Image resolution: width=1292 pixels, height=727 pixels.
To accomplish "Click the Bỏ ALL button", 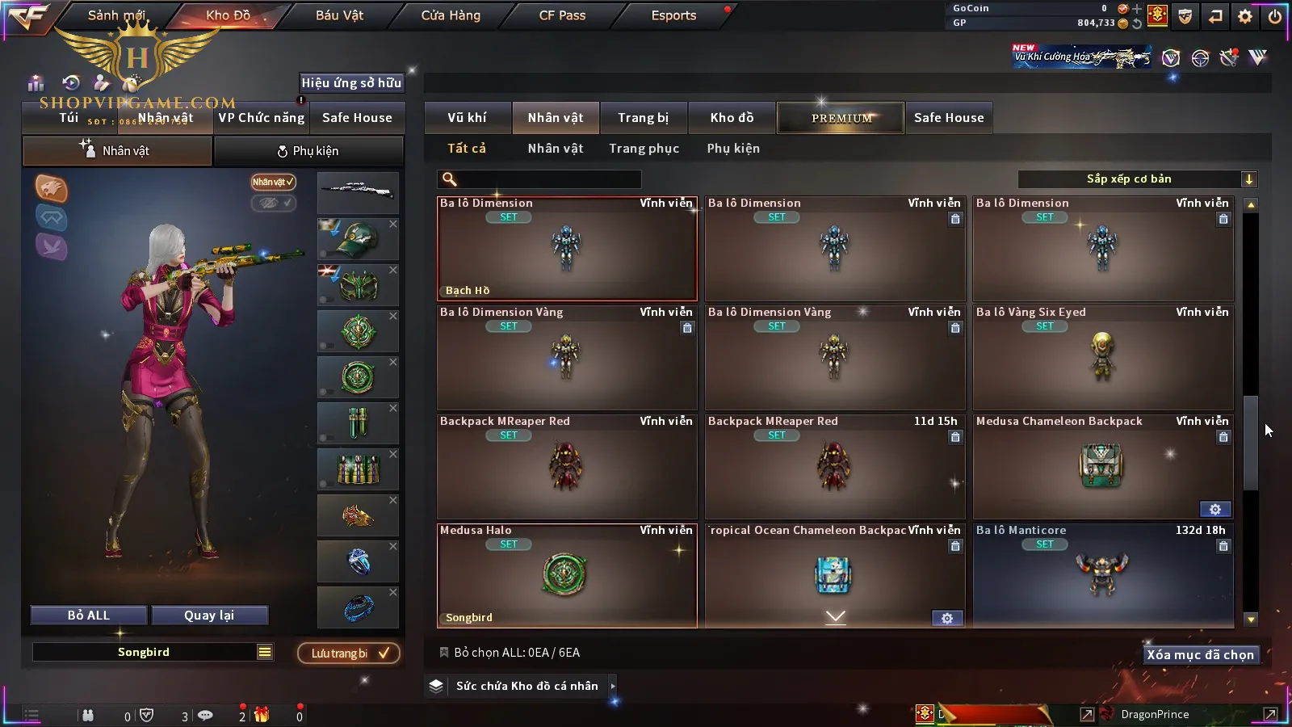I will point(89,616).
